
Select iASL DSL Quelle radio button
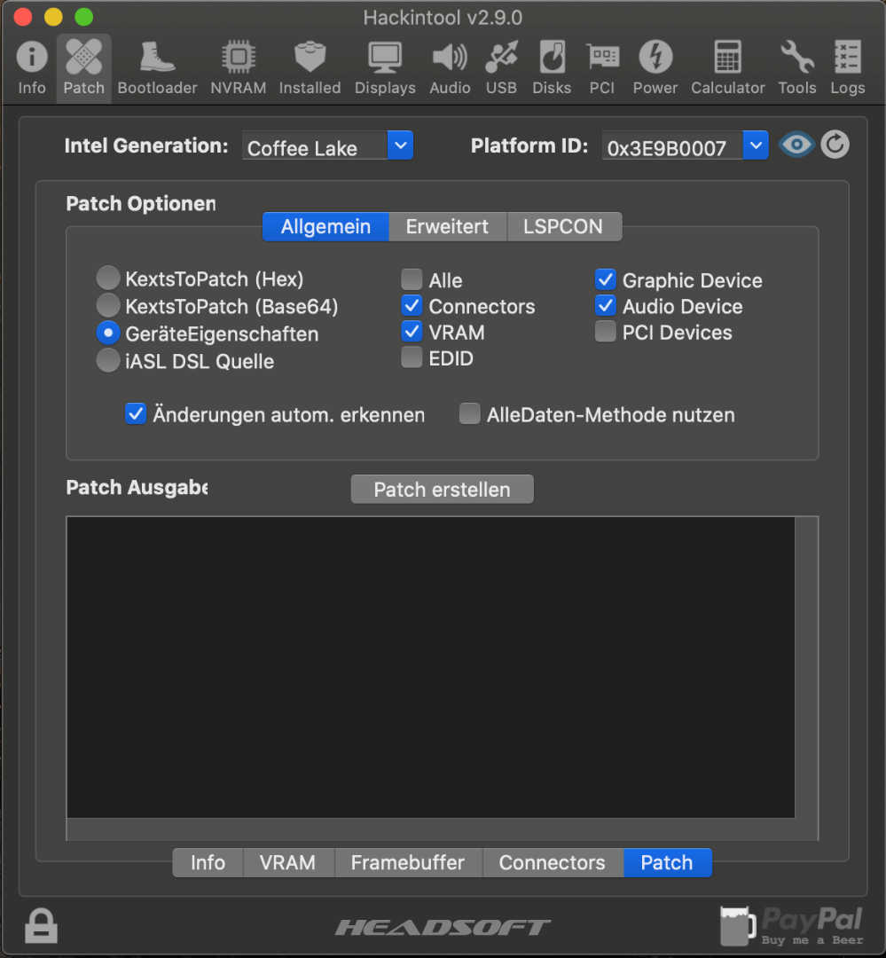tap(108, 360)
